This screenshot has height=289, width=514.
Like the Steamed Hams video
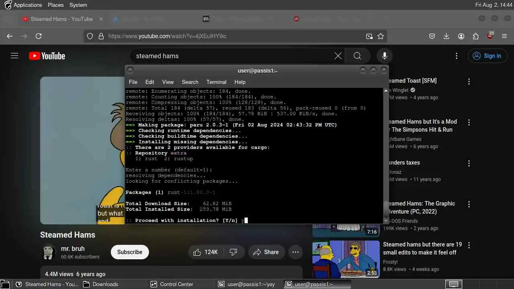[x=206, y=252]
